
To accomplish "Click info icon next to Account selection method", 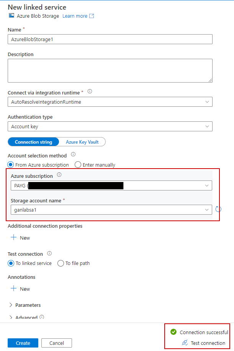I will pos(73,154).
